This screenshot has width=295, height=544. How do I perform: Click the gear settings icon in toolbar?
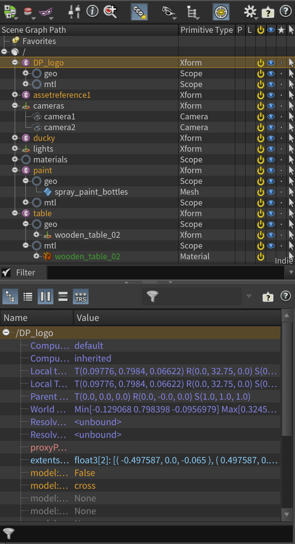[250, 11]
